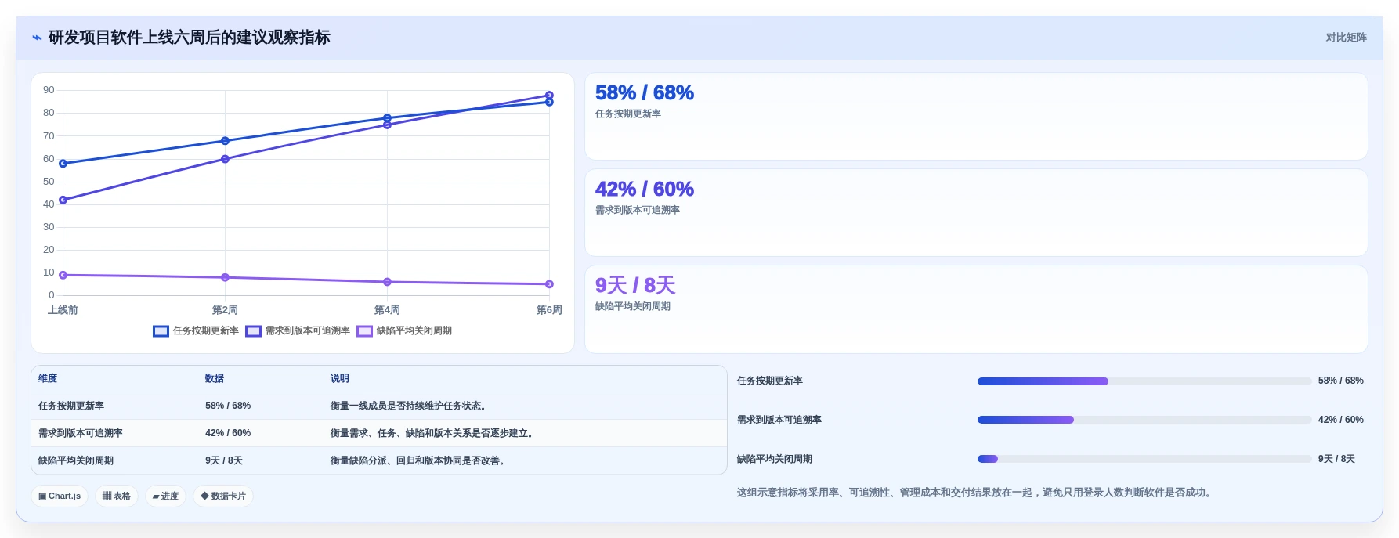Select the 表格 tag chip
The width and height of the screenshot is (1399, 538).
click(x=117, y=496)
